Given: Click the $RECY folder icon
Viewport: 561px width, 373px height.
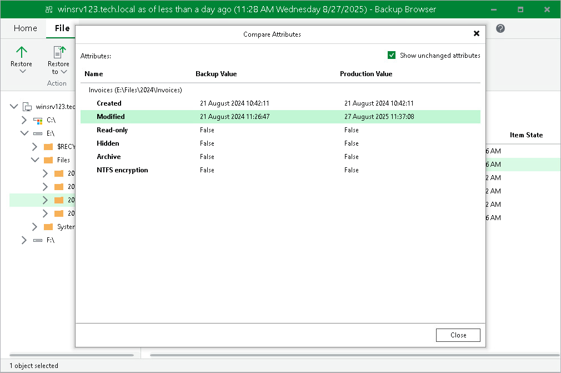Looking at the screenshot, I should pyautogui.click(x=48, y=147).
